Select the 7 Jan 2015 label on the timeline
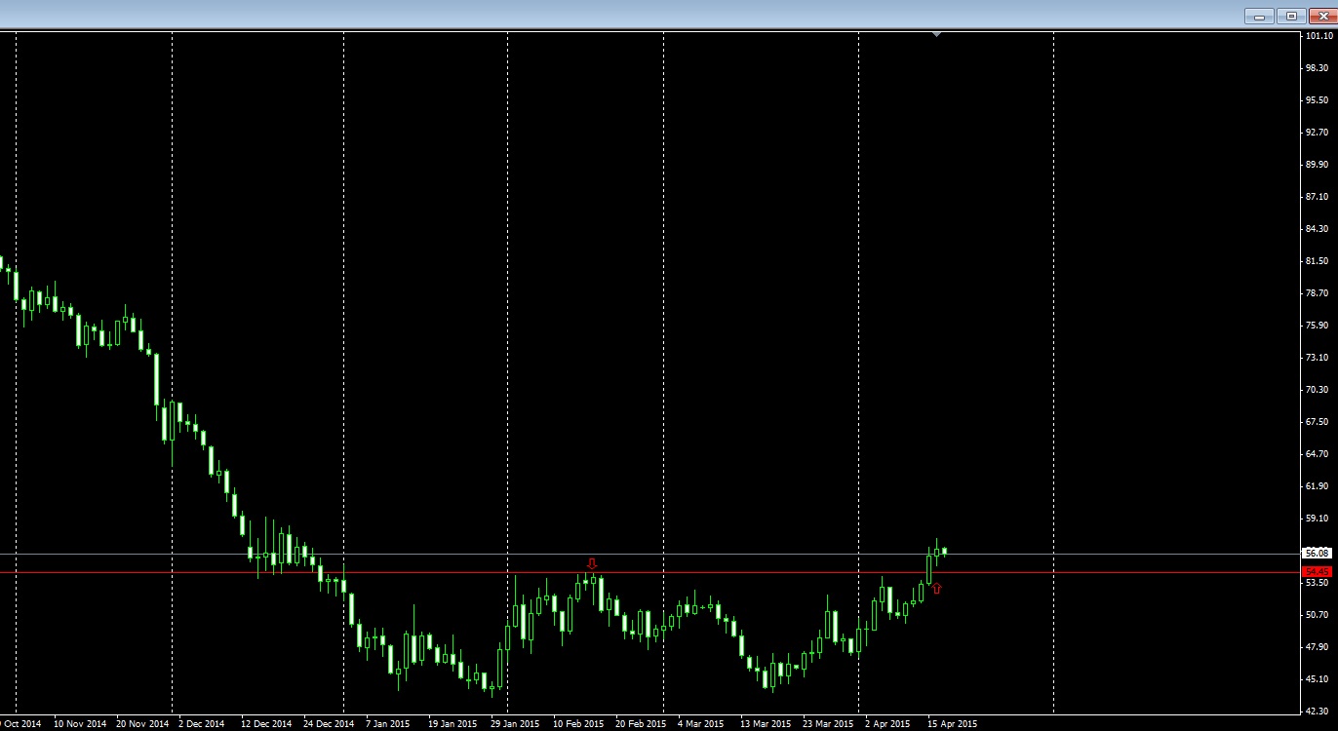Screen dimensions: 1338x731 (x=389, y=723)
